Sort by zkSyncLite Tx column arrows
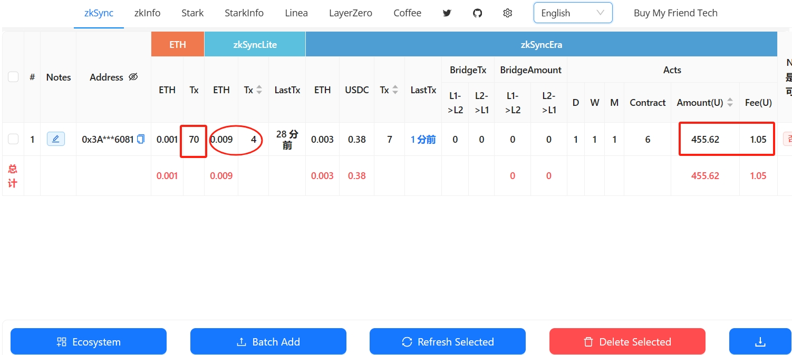The height and width of the screenshot is (355, 792). (x=259, y=90)
